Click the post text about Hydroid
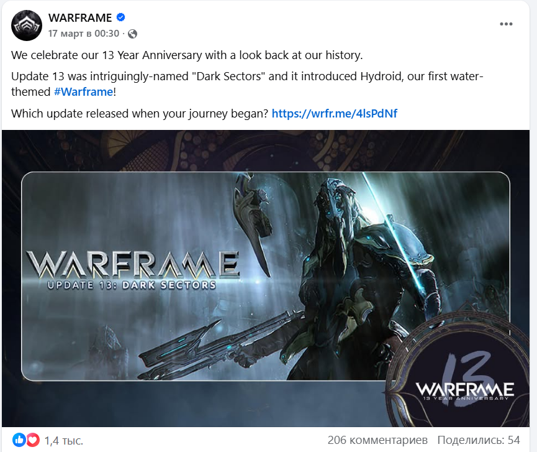The image size is (537, 452). [x=247, y=84]
